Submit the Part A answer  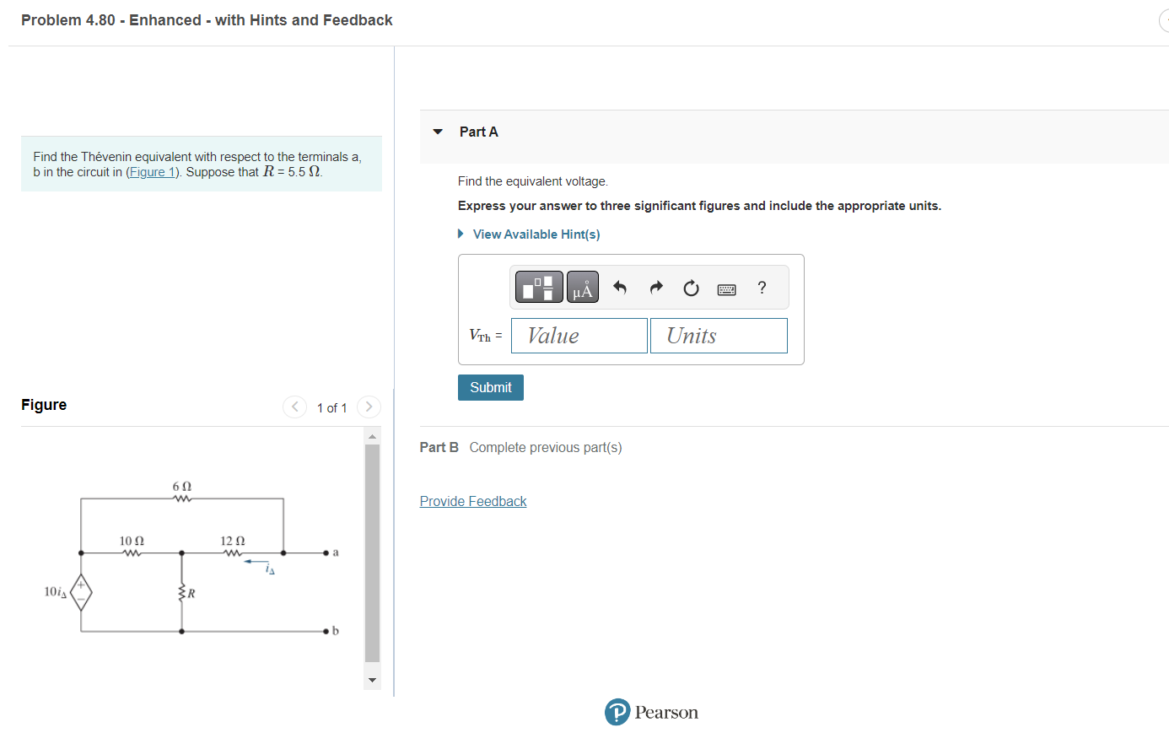click(x=490, y=387)
